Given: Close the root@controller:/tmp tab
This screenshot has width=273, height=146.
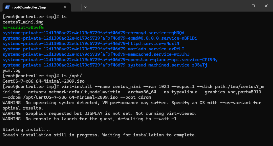Looking at the screenshot, I should [65, 7].
